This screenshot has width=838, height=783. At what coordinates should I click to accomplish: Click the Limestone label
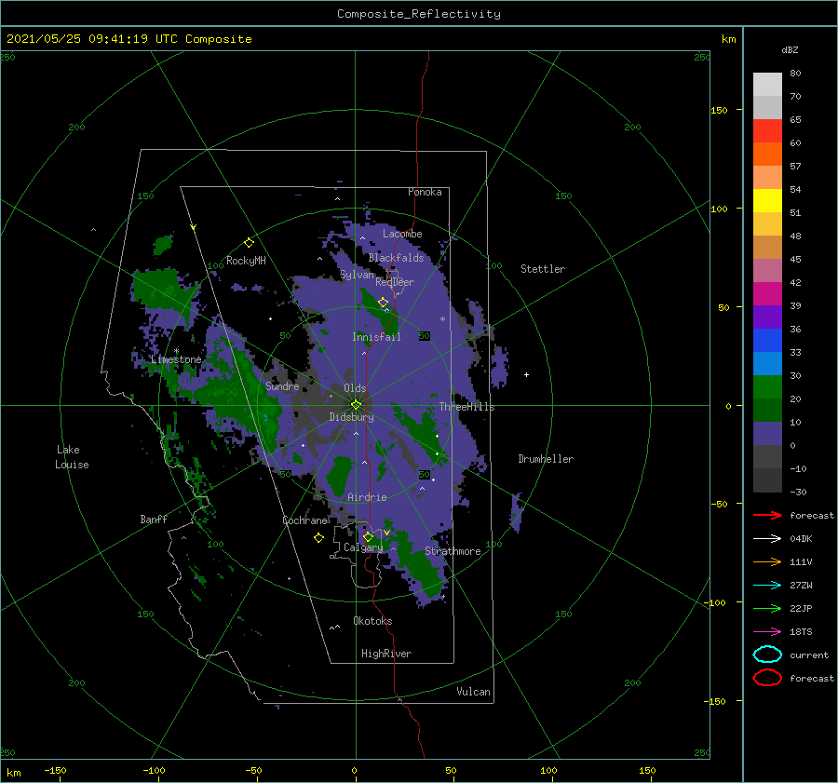(x=176, y=359)
